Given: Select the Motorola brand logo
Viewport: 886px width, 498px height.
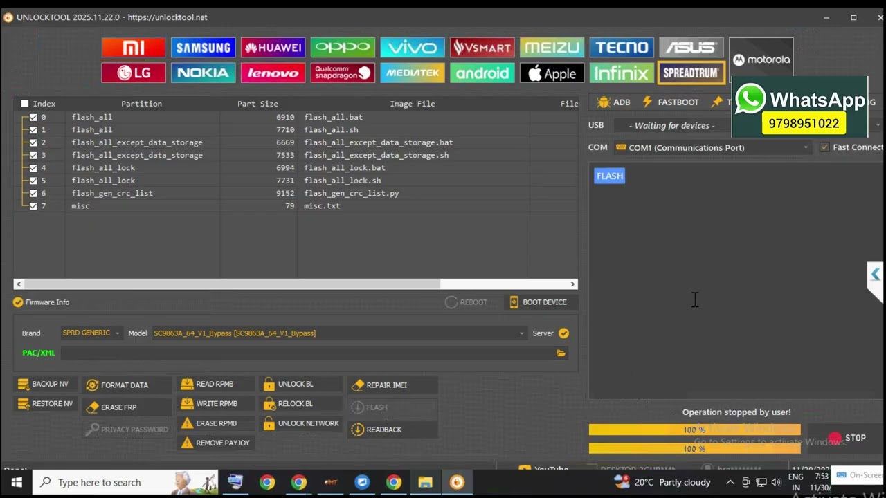Looking at the screenshot, I should (761, 59).
